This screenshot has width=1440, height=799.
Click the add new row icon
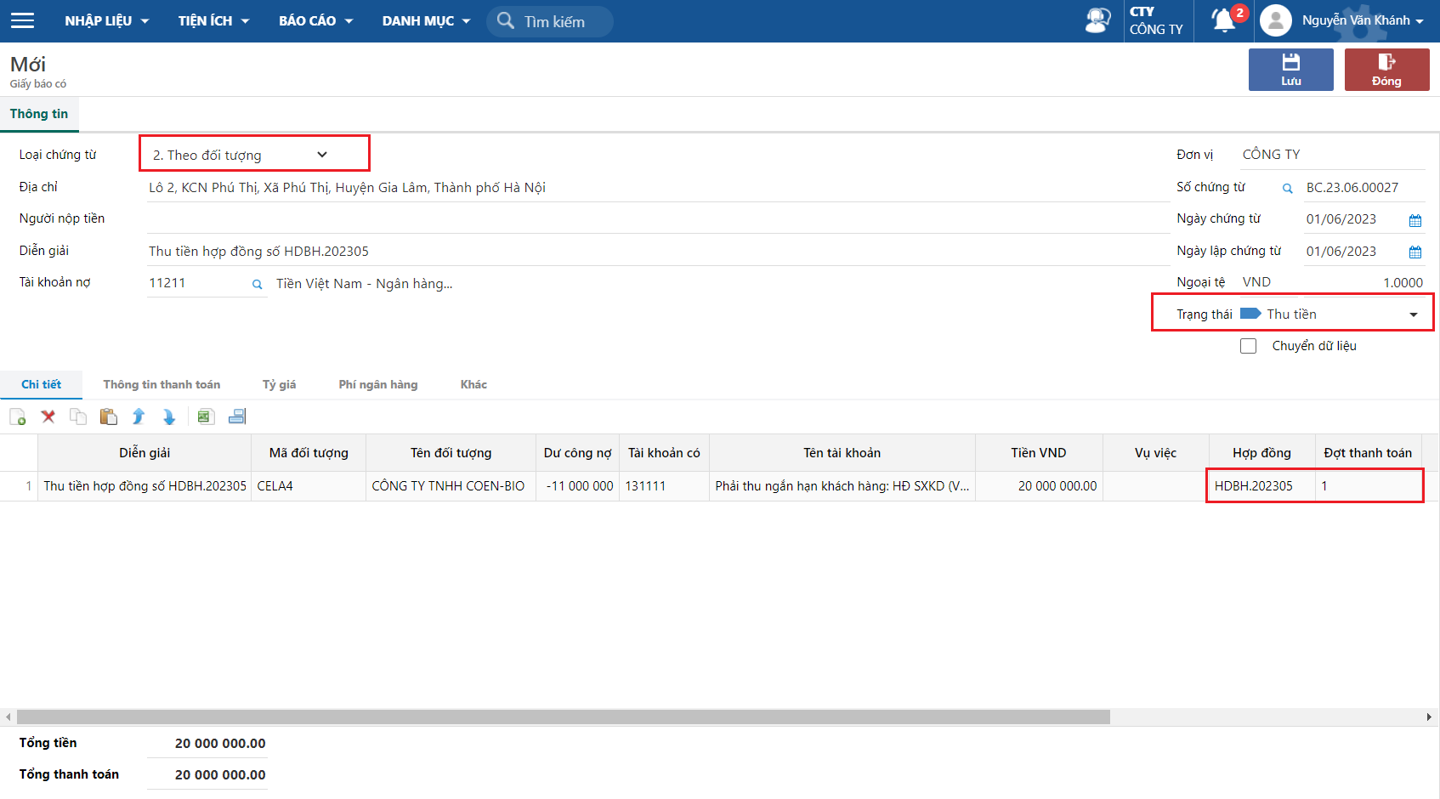click(17, 416)
